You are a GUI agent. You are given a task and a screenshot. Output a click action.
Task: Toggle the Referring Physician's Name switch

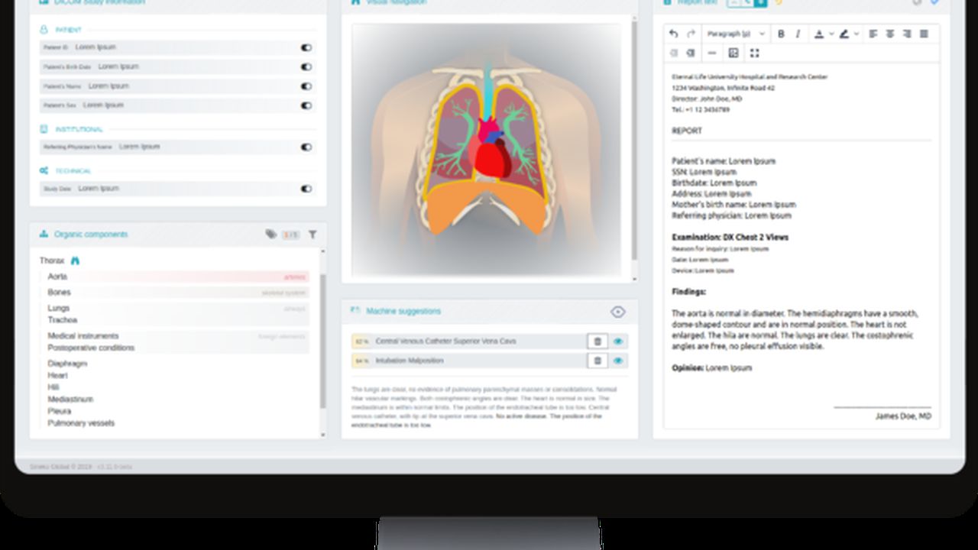click(306, 147)
